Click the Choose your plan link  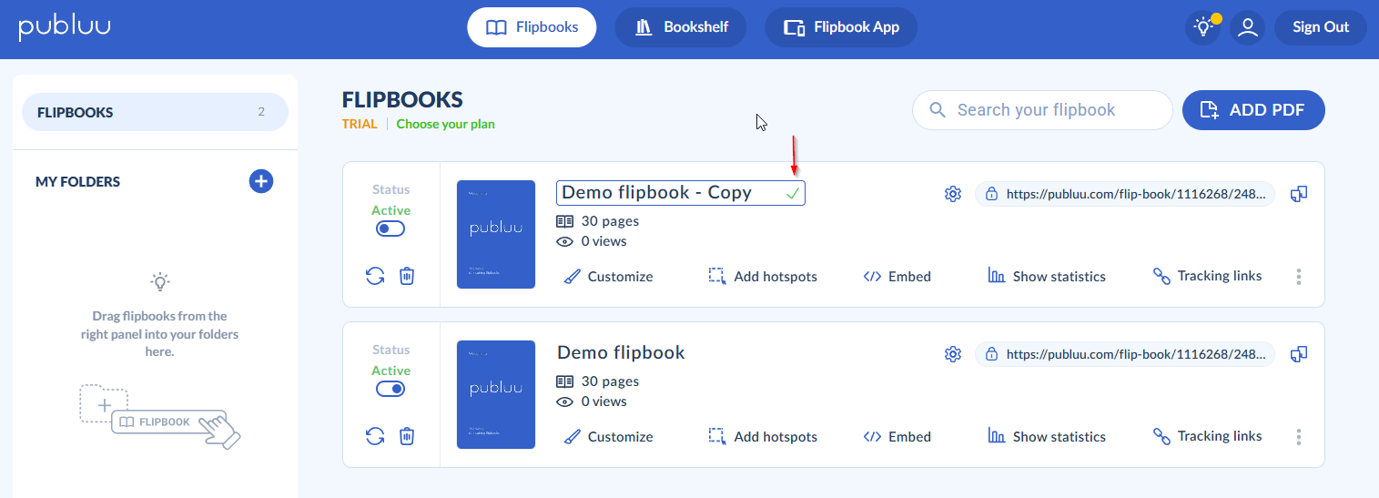(446, 124)
